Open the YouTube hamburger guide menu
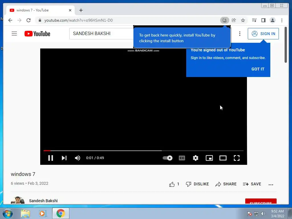This screenshot has height=219, width=292. 14,34
